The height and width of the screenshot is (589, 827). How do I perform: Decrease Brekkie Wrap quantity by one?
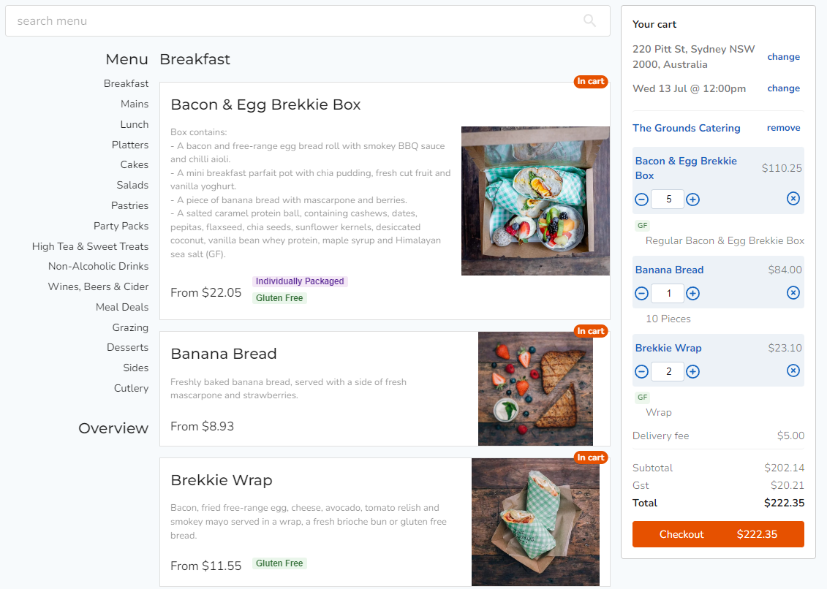[x=641, y=371]
